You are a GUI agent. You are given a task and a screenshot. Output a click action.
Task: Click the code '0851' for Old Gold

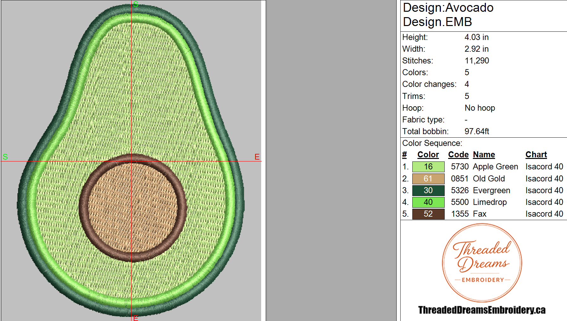[460, 179]
